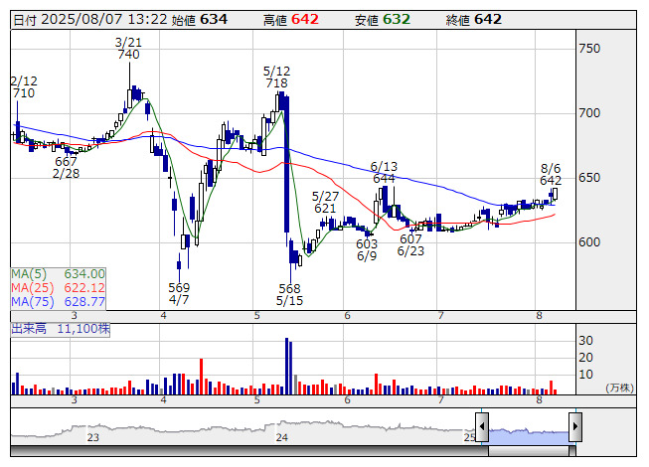
Task: Click the right range slider handle arrow
Action: click(x=575, y=426)
